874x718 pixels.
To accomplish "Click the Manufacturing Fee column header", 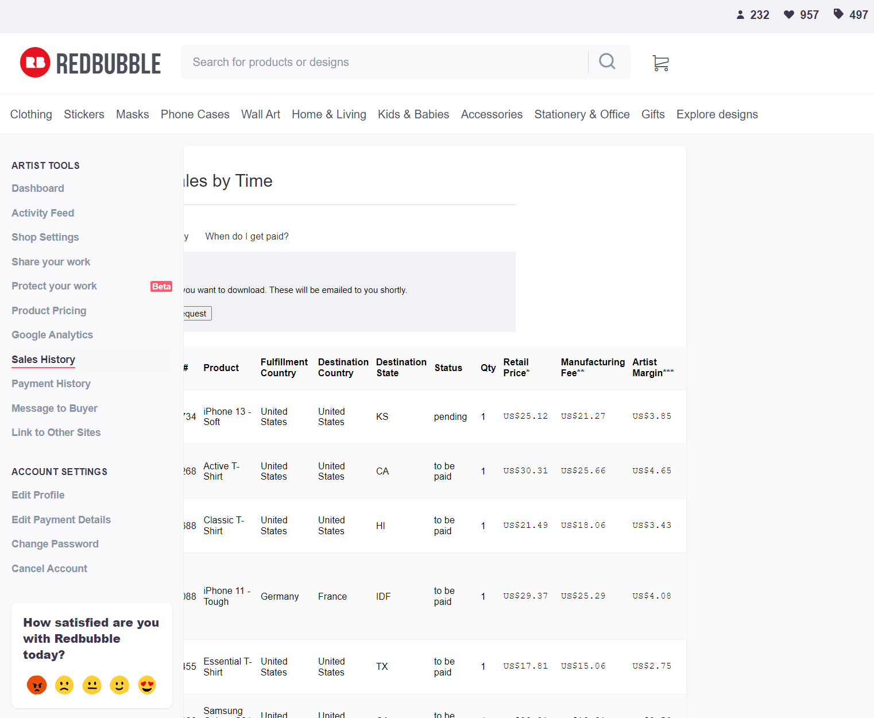I will [x=593, y=368].
